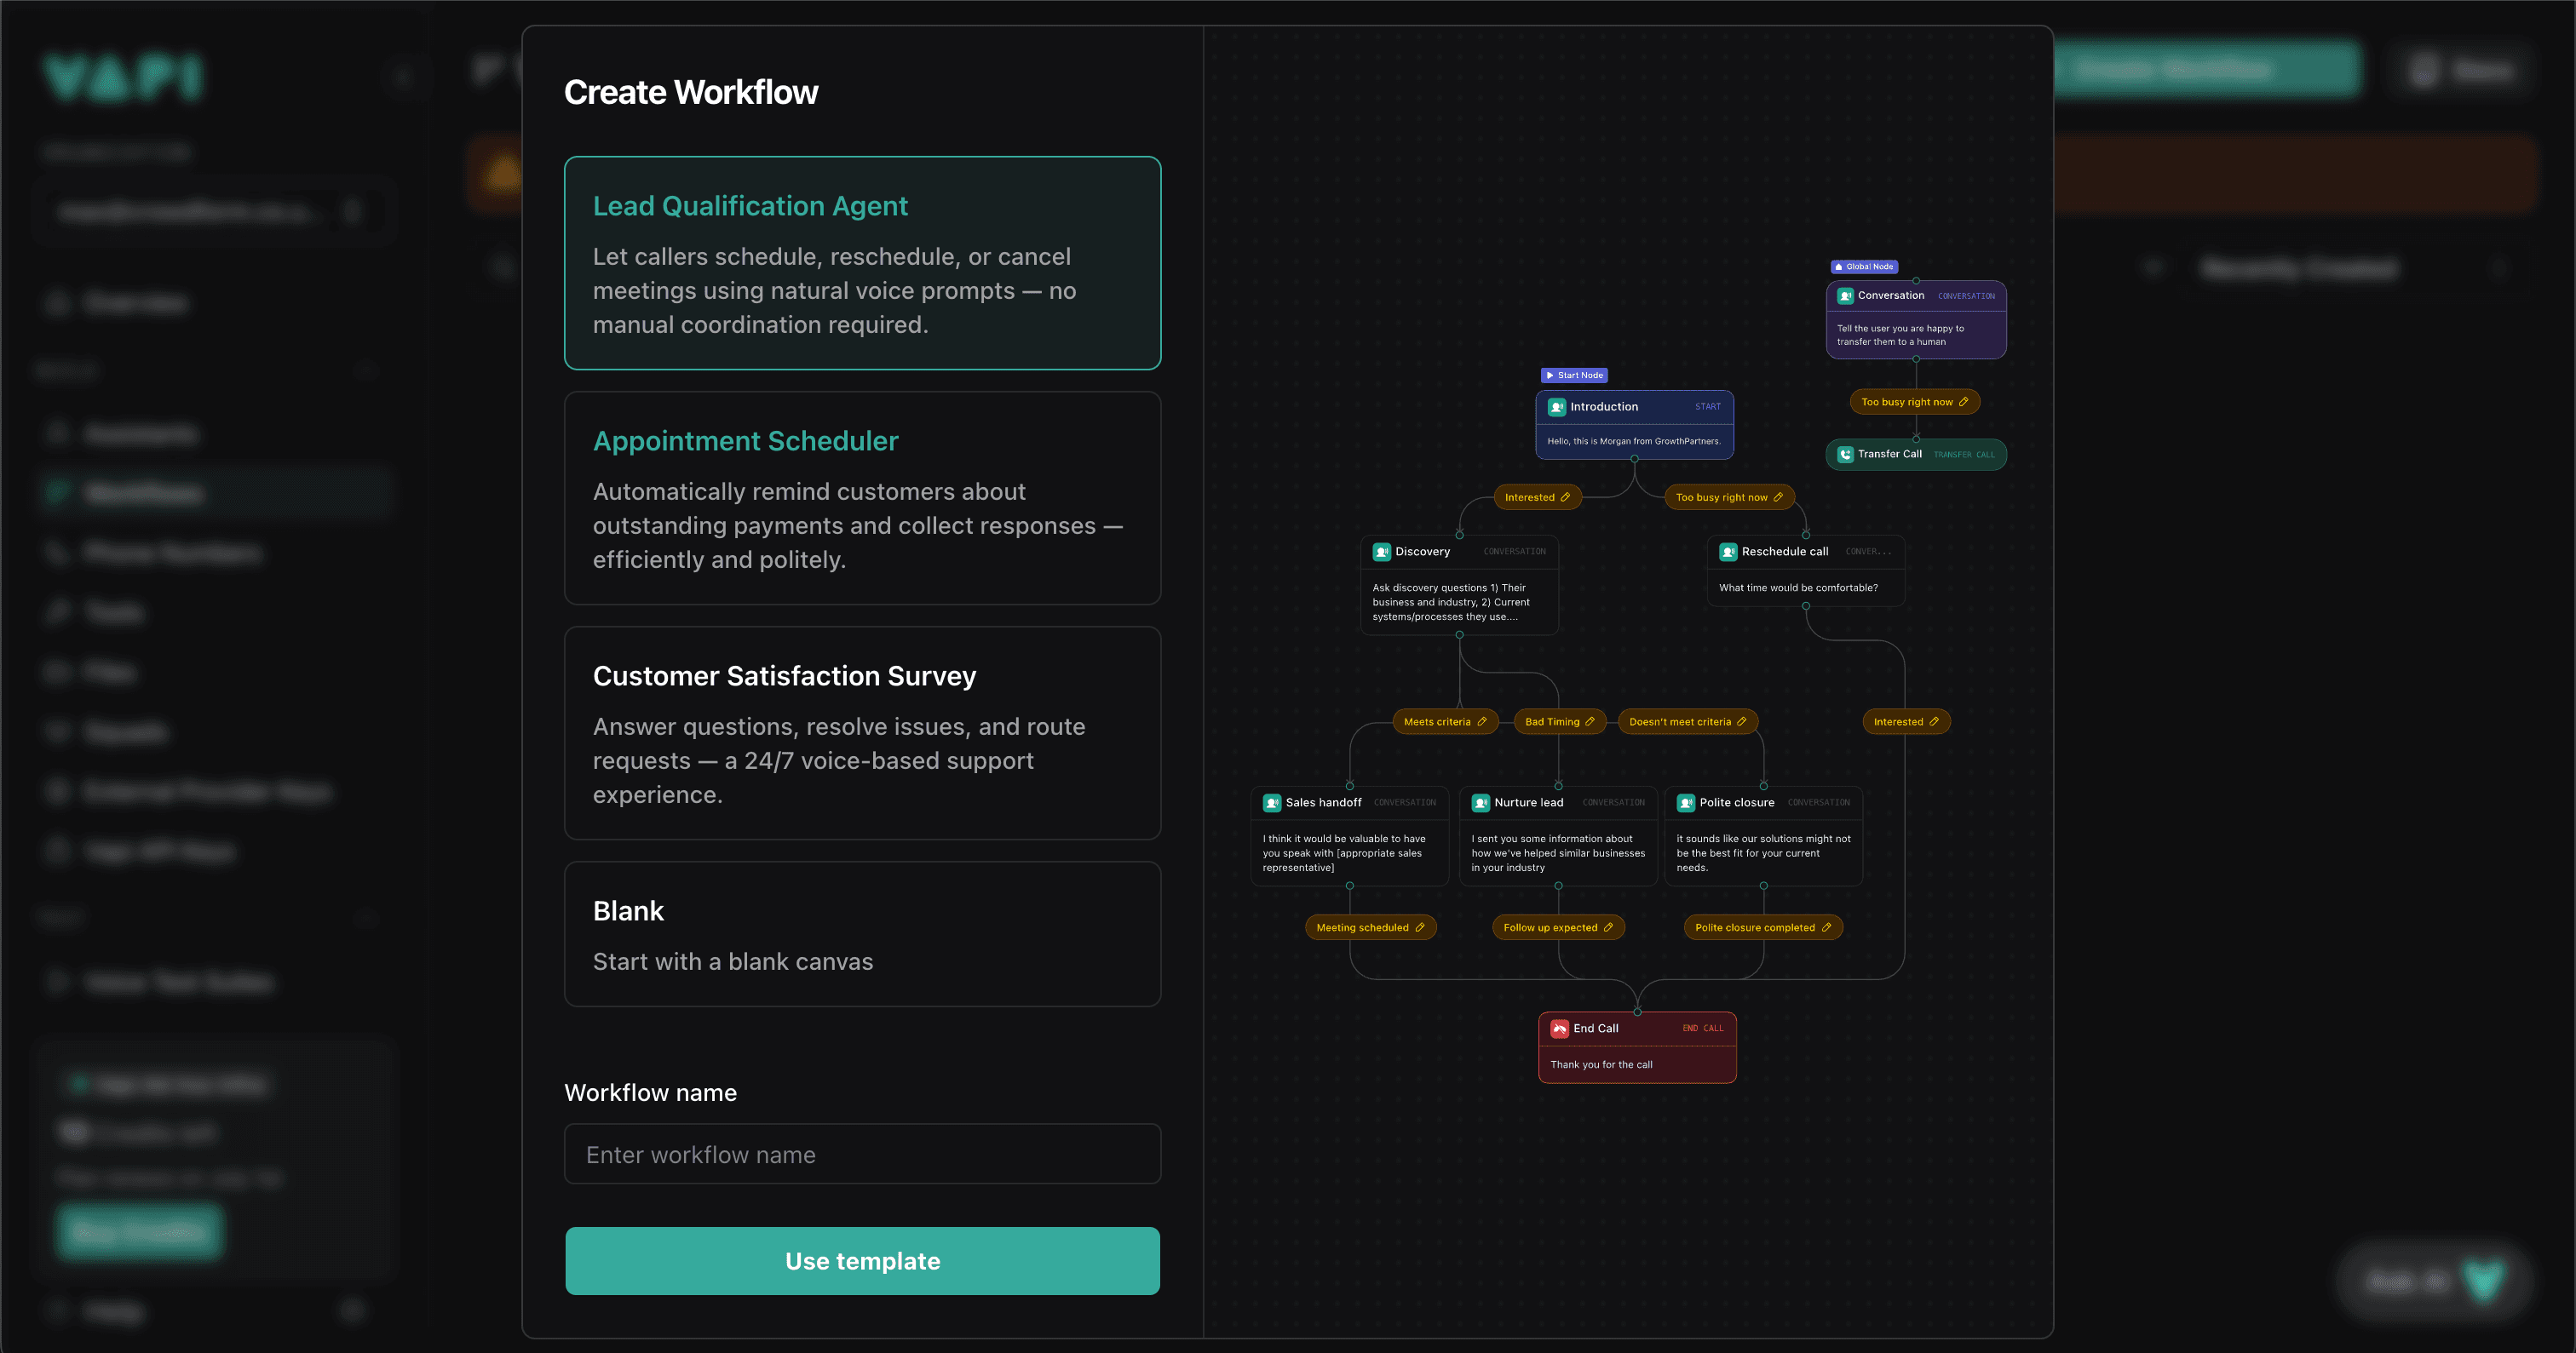The width and height of the screenshot is (2576, 1353).
Task: Click the global Conversation node's icon
Action: click(x=1845, y=295)
